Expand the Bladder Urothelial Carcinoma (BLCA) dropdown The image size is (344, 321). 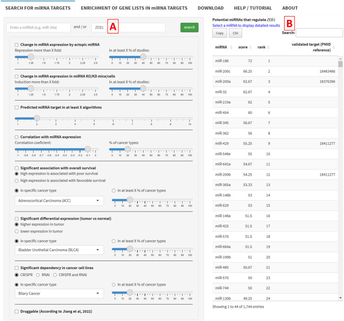tap(59, 250)
